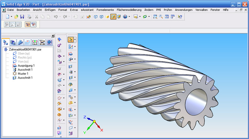Click the Help question-mark arrow icon
Screen dimensions: 249x139
[x=180, y=16]
